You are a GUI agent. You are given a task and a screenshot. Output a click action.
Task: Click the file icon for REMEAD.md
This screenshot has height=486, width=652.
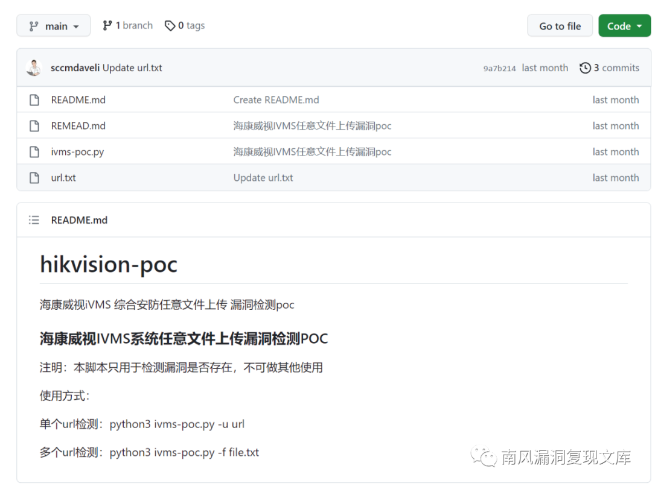(34, 126)
